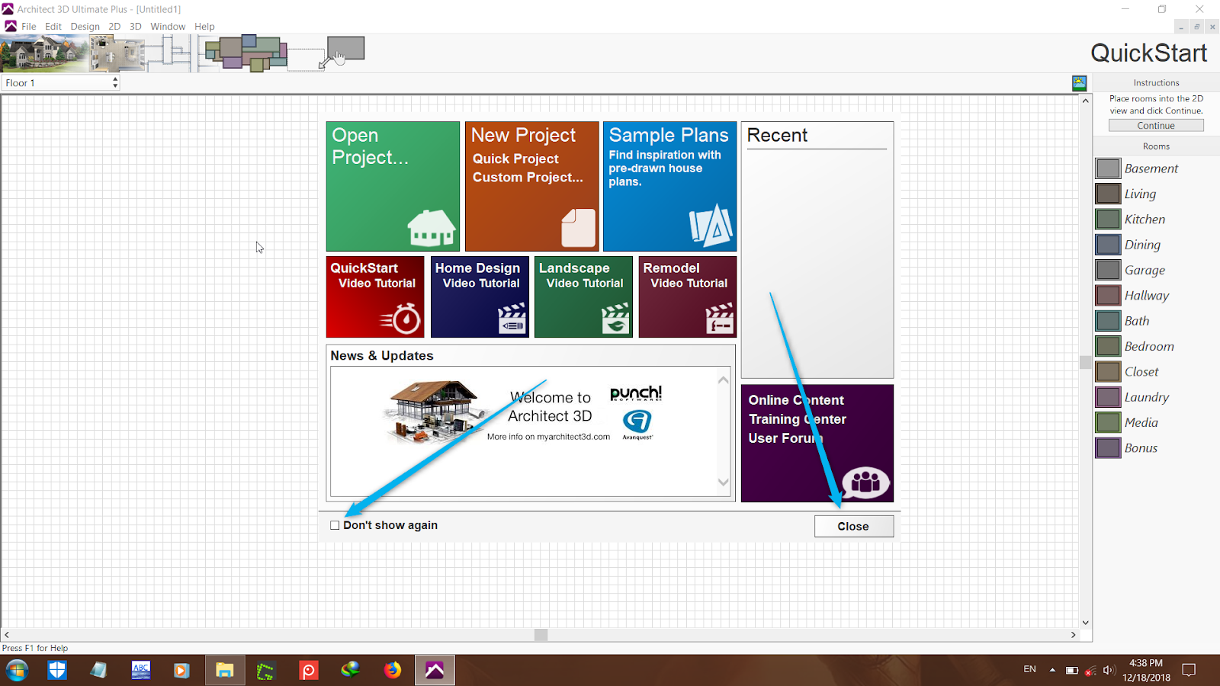Click the colored room layout banner graphic
This screenshot has width=1220, height=686.
point(246,53)
